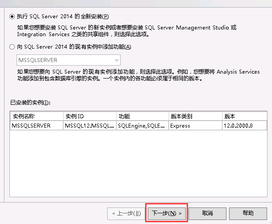Select the MSSQLSERVER instance name cell

point(37,125)
